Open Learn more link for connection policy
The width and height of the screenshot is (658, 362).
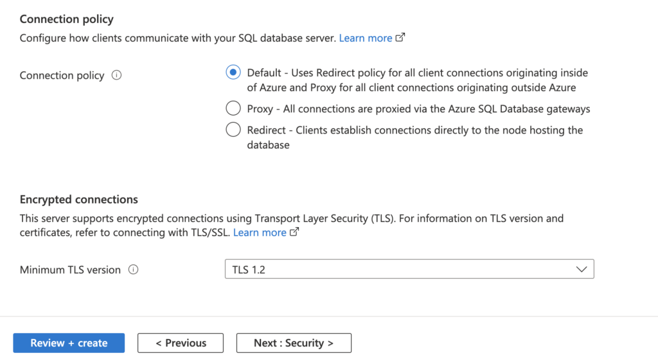pyautogui.click(x=366, y=38)
